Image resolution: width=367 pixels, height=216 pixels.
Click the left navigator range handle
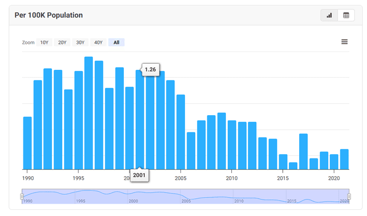coord(22,196)
